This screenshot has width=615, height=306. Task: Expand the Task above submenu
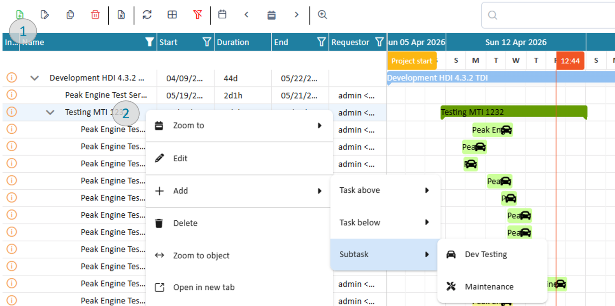pos(385,190)
